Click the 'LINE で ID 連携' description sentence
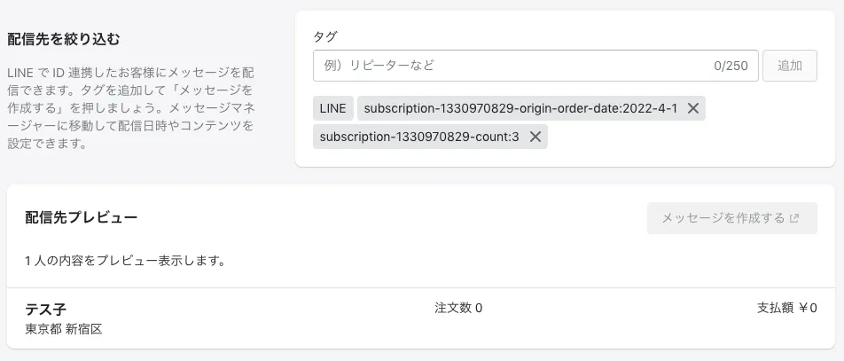 tap(129, 73)
